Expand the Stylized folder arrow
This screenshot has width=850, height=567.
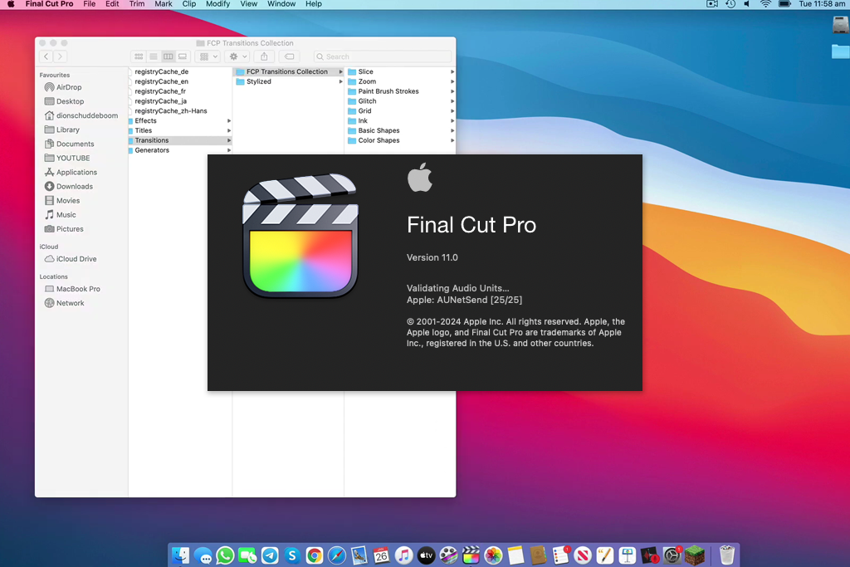pyautogui.click(x=340, y=81)
